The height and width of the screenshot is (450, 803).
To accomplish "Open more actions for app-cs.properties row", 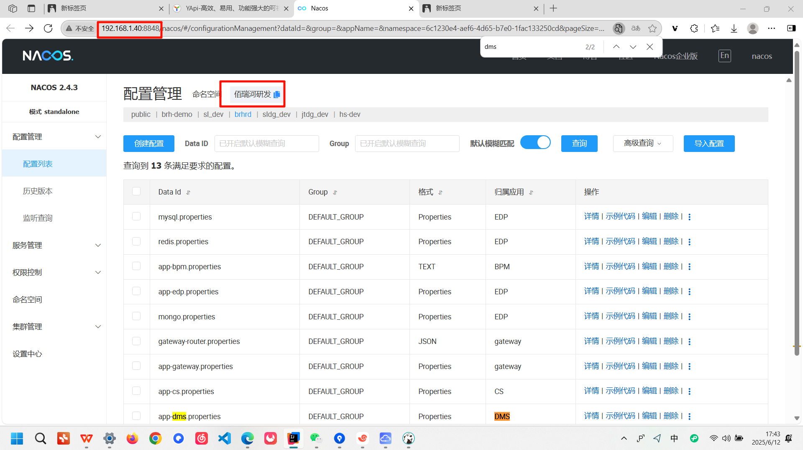I will [x=689, y=391].
